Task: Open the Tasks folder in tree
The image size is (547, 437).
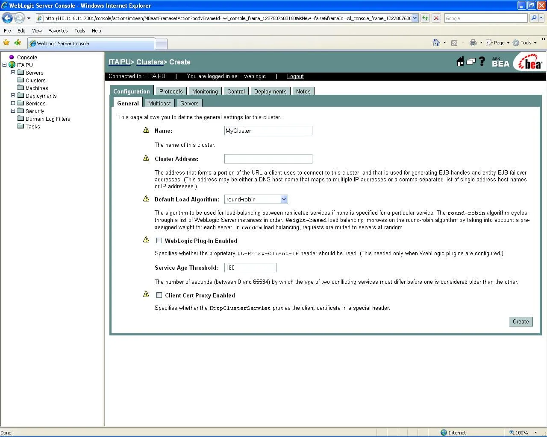Action: (x=32, y=126)
